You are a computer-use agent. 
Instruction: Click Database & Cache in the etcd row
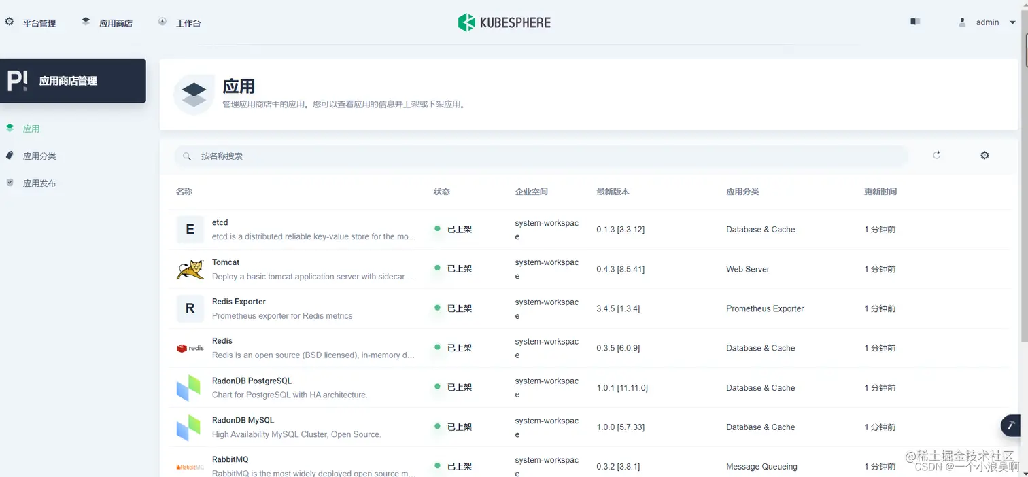(760, 230)
